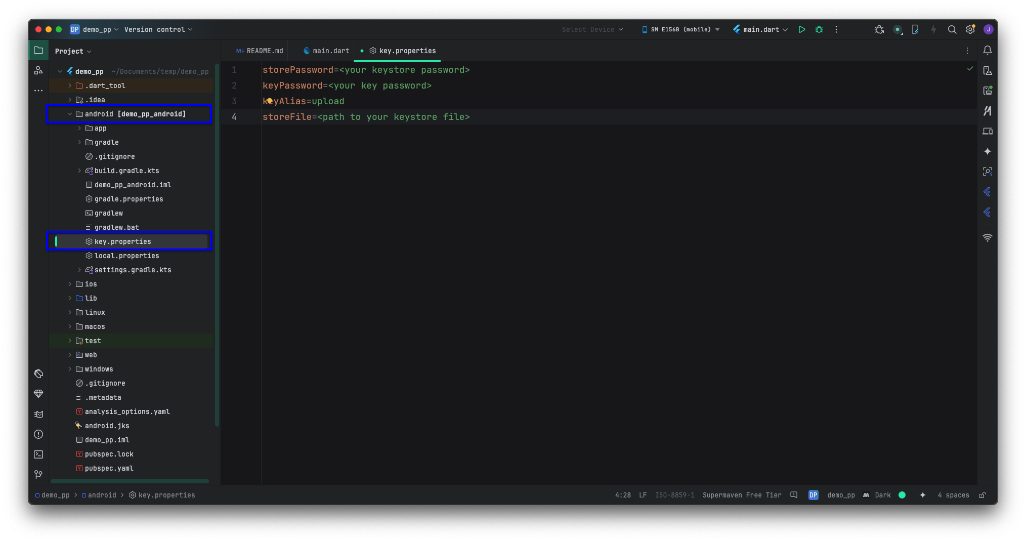This screenshot has height=542, width=1026.
Task: Click the Run button
Action: tap(802, 29)
